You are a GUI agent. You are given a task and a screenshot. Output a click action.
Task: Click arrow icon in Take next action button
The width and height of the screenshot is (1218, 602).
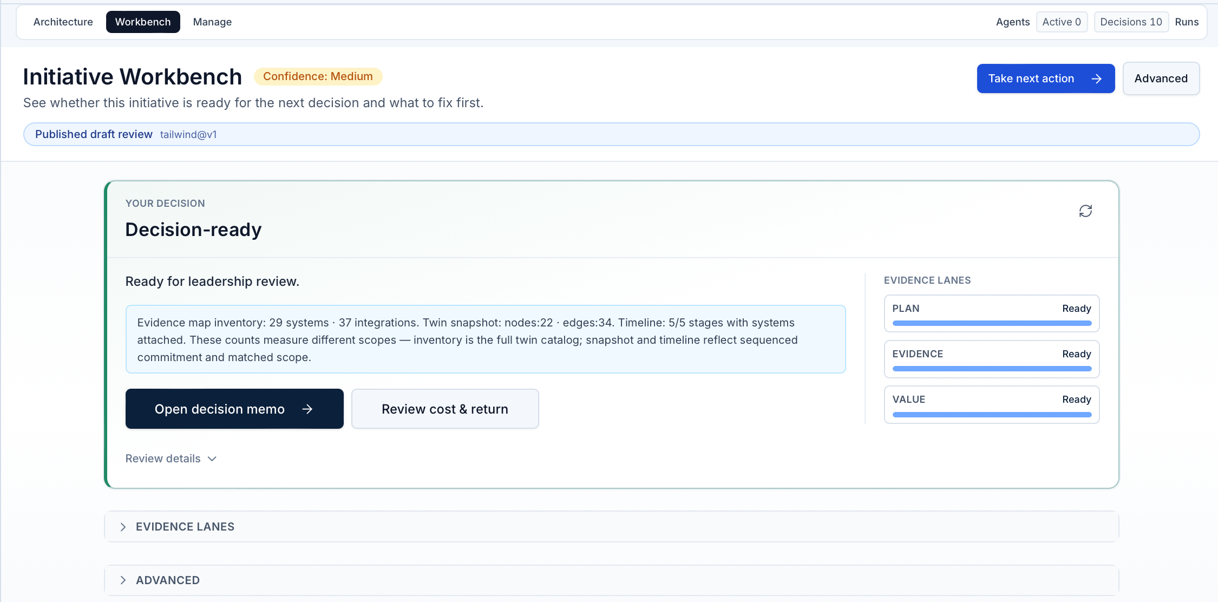click(x=1097, y=79)
